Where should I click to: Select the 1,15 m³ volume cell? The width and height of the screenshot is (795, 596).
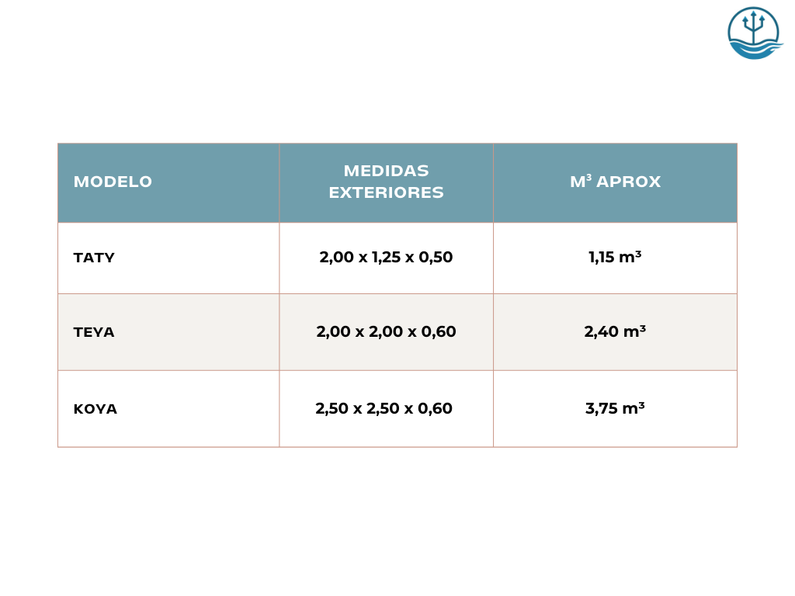(x=615, y=258)
